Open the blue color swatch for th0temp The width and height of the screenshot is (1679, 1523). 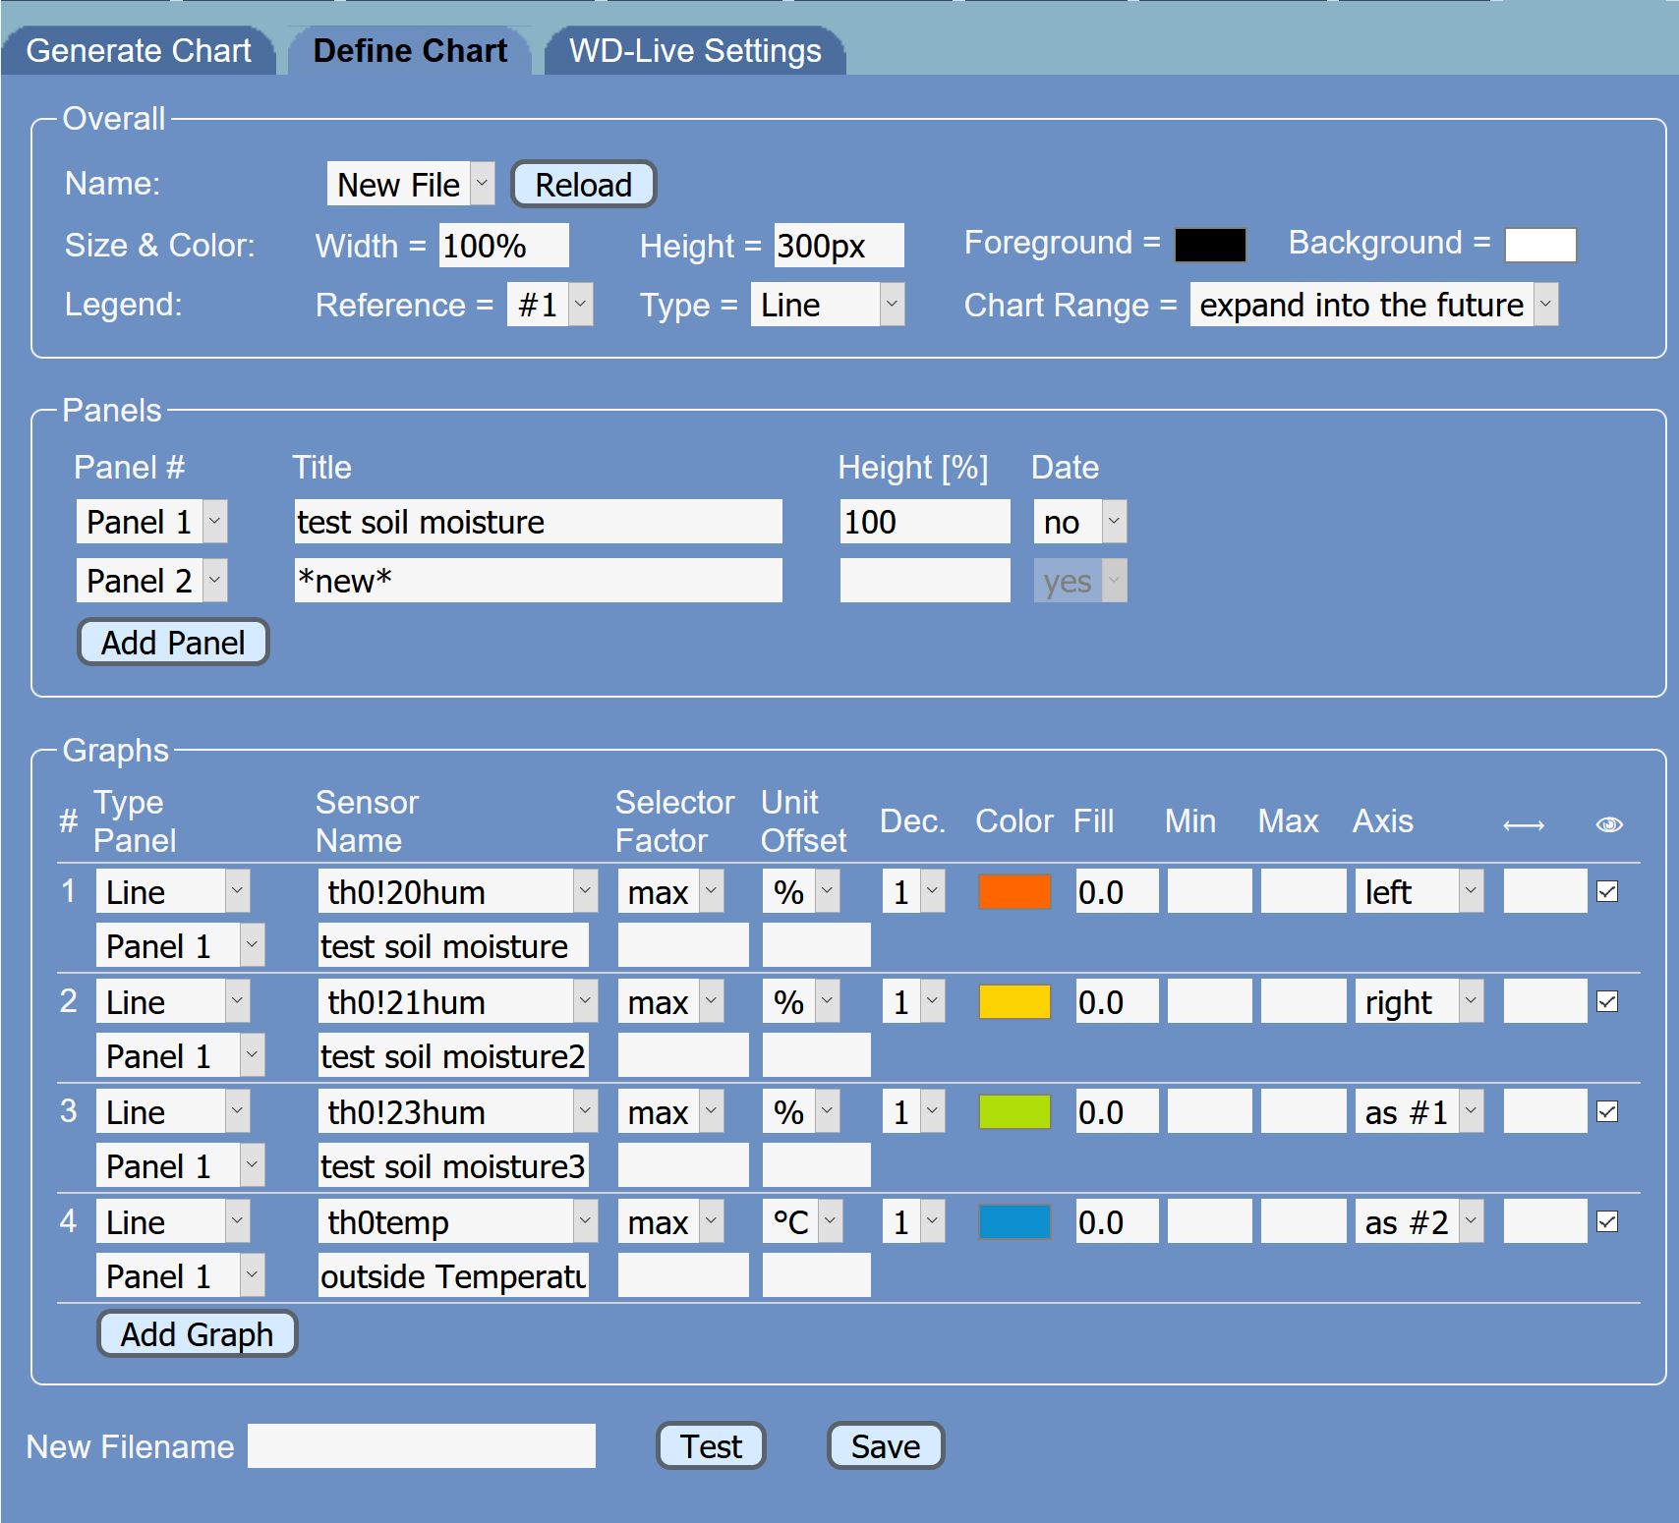[1014, 1222]
